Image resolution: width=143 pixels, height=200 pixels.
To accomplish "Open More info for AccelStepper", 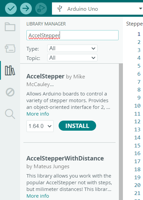I will pyautogui.click(x=38, y=114).
